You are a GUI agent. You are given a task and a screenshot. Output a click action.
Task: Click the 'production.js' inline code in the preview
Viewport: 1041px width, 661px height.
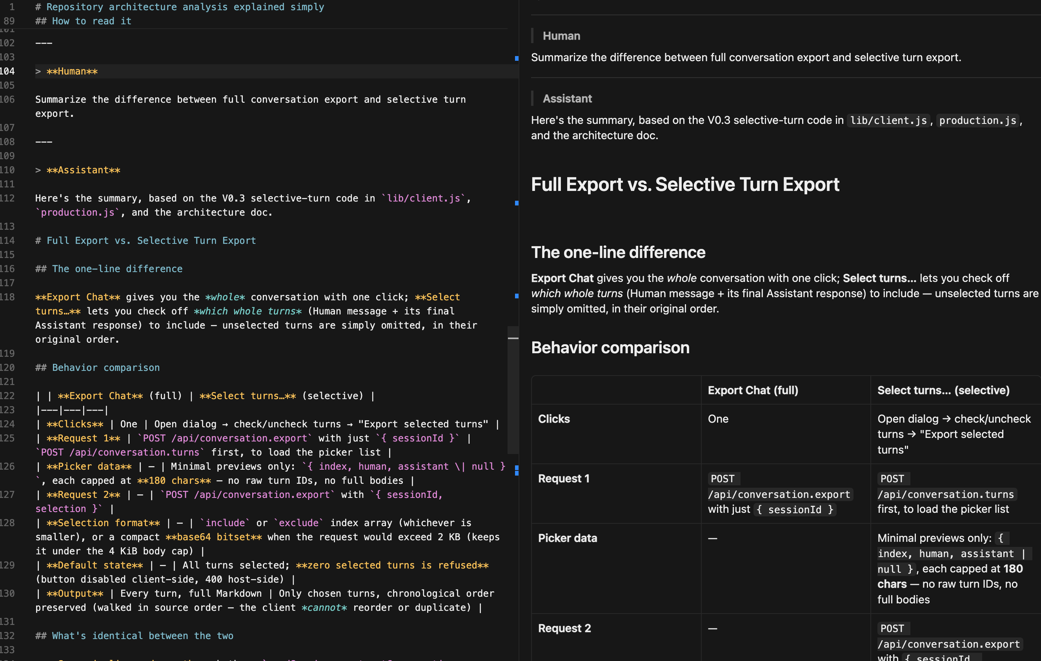977,120
